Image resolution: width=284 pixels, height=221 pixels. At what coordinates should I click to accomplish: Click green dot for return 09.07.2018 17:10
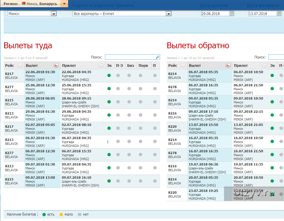click(x=272, y=115)
